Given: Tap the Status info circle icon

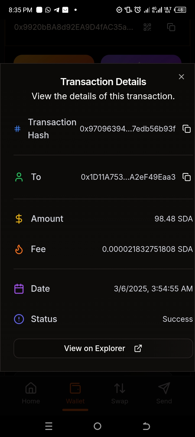Looking at the screenshot, I should pos(19,319).
